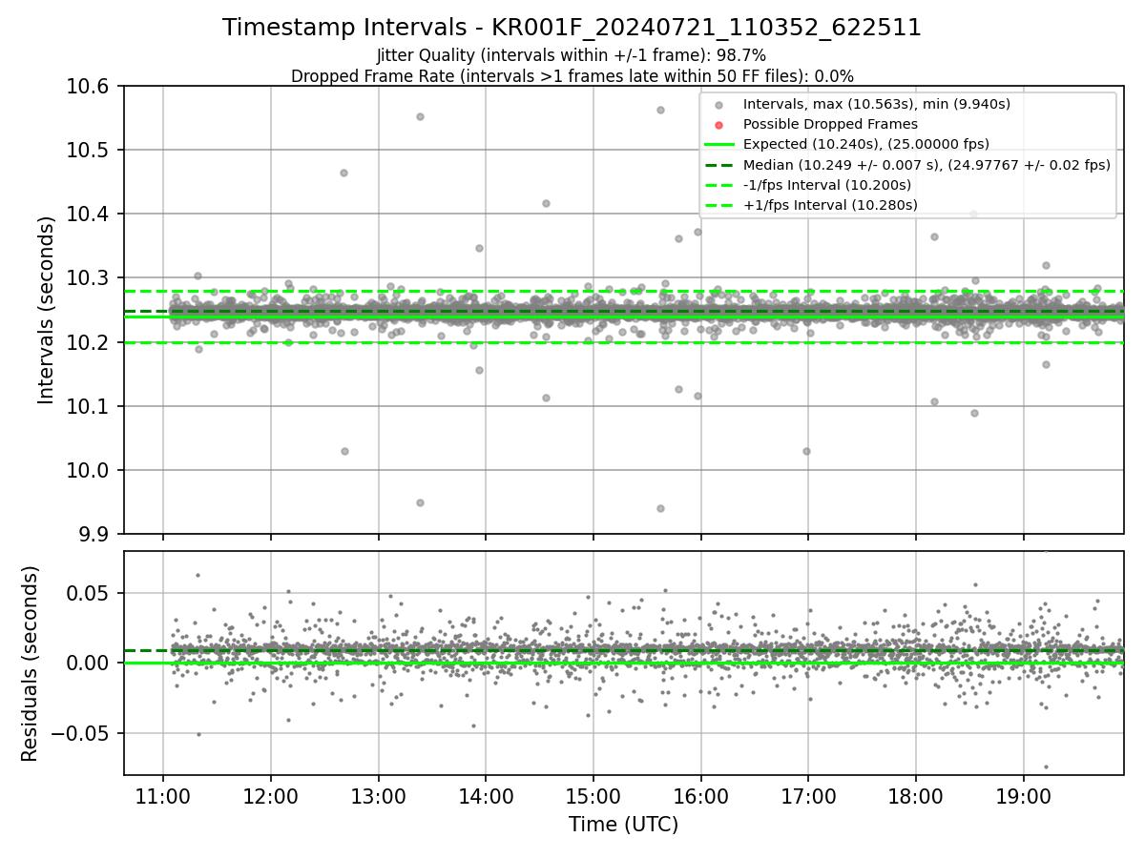Click the "Jitter Quality" 98.7% subtitle line
This screenshot has height=858, width=1145.
[x=572, y=55]
